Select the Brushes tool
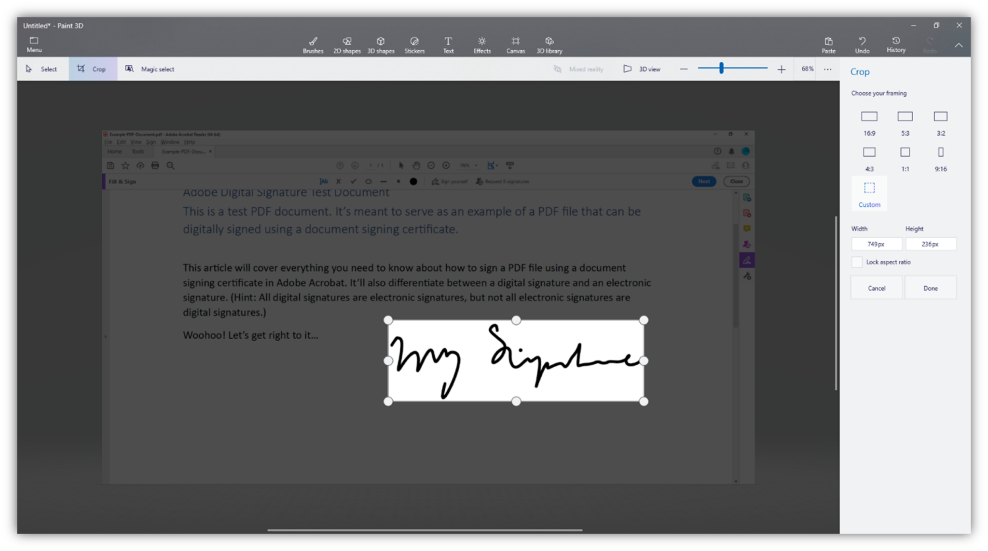The image size is (988, 551). (313, 44)
